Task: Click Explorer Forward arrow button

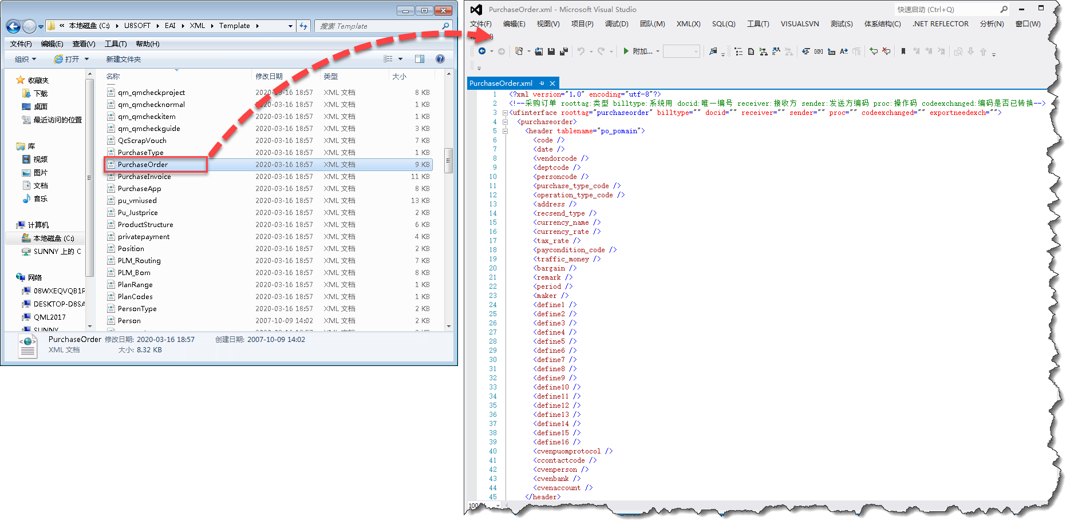Action: 30,26
